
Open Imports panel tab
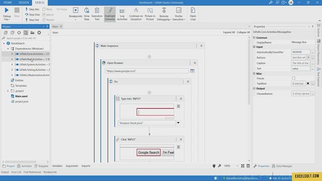click(x=86, y=166)
